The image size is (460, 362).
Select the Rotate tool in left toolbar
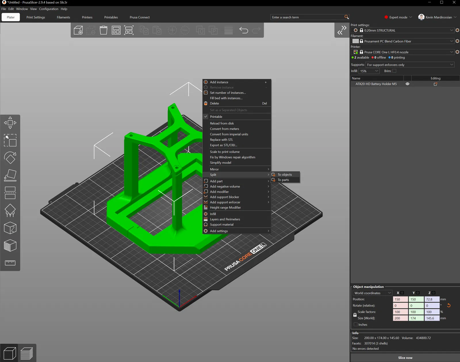click(x=10, y=158)
